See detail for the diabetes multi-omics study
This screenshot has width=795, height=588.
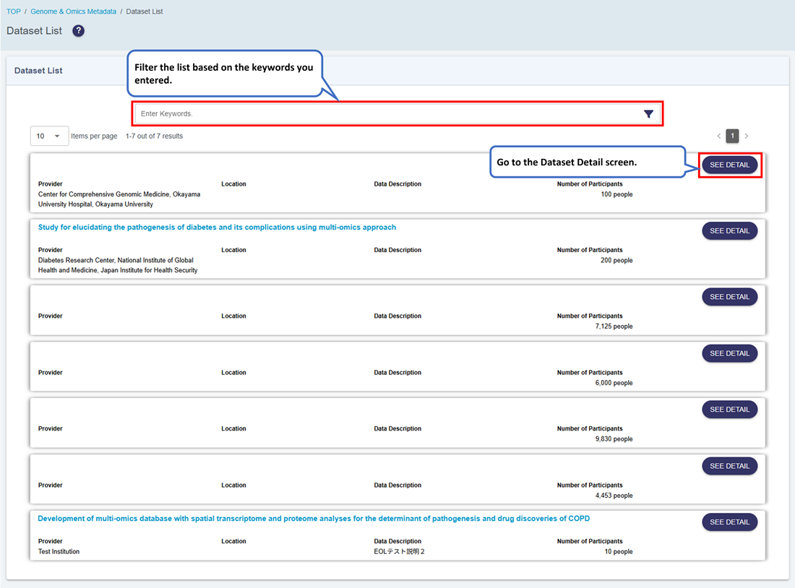click(x=729, y=230)
